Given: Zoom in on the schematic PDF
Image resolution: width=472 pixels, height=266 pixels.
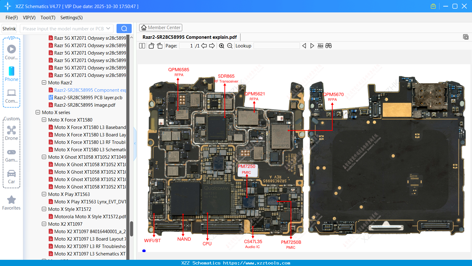Looking at the screenshot, I should [222, 46].
